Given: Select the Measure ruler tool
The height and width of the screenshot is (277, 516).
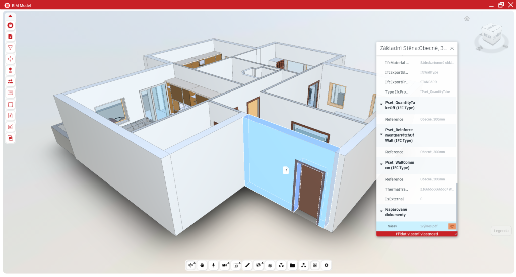Looking at the screenshot, I should (x=247, y=265).
